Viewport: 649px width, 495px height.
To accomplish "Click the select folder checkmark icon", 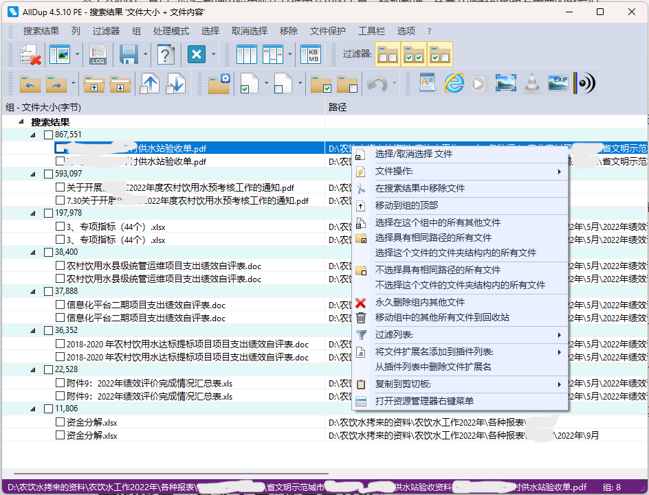I will tap(321, 84).
